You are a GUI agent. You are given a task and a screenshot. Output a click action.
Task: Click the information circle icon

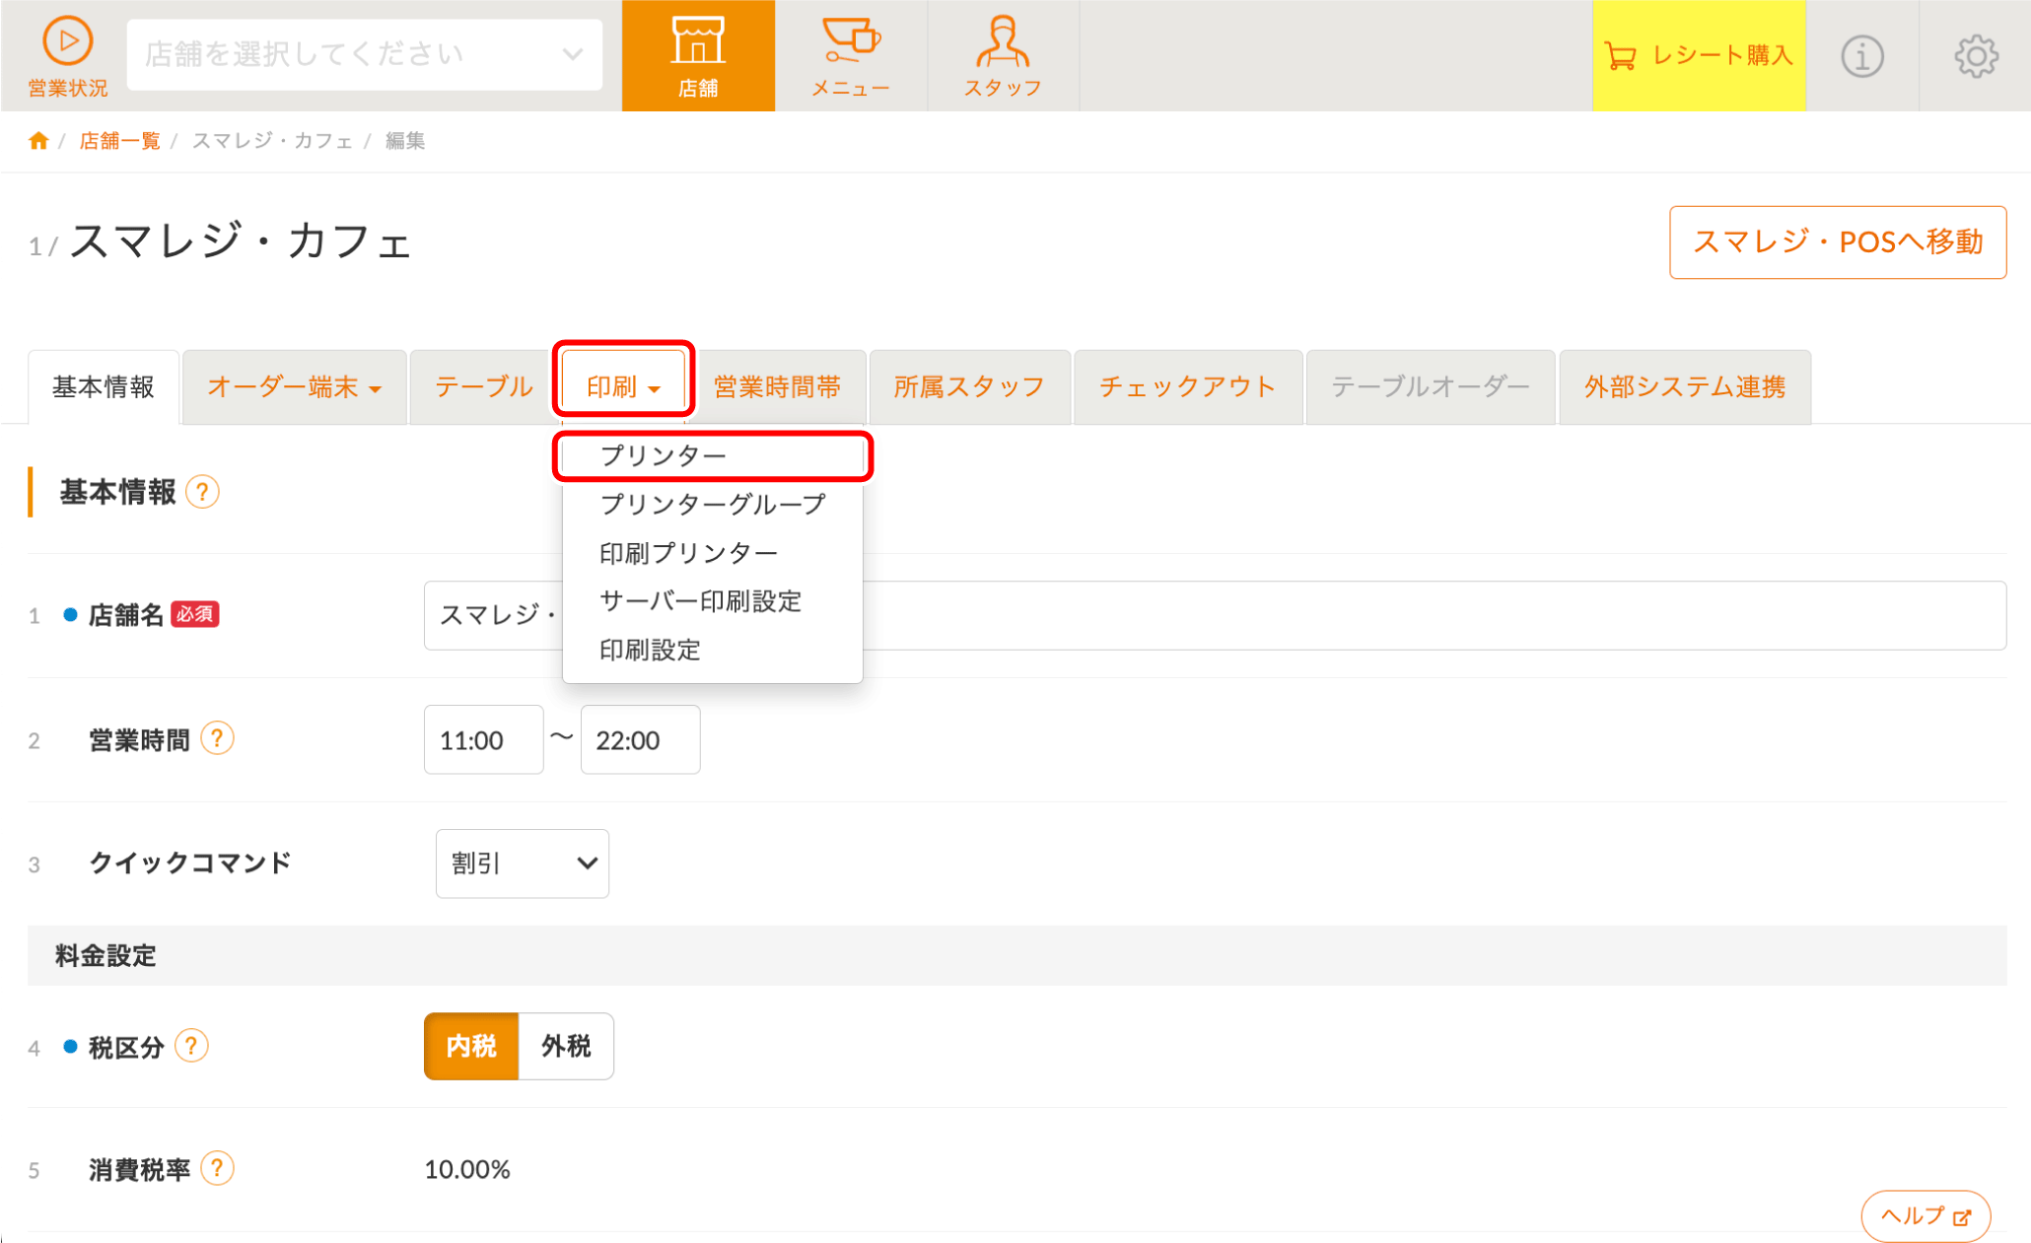(x=1861, y=56)
